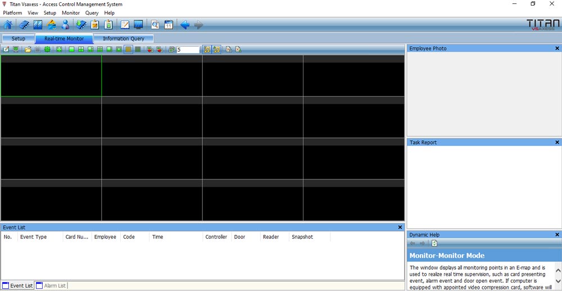Viewport: 562px width, 291px height.
Task: Click the blue user/employee icon
Action: [66, 25]
